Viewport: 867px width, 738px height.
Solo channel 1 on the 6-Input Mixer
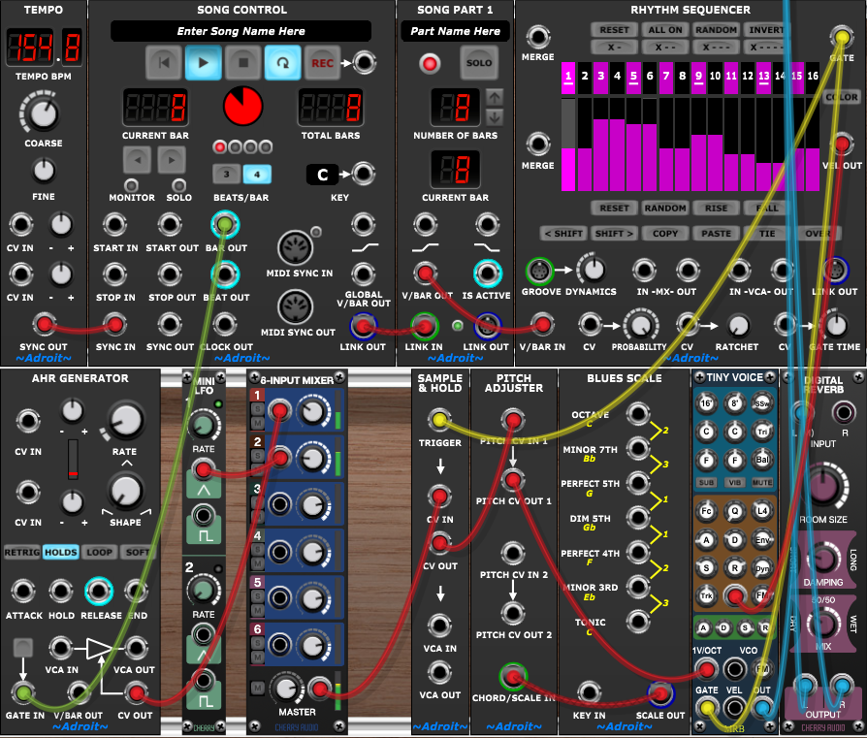[258, 409]
